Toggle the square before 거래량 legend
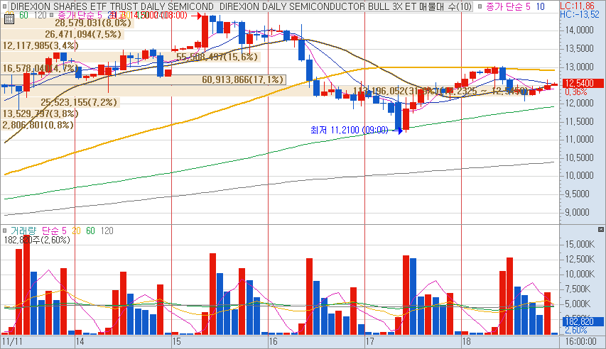 coord(5,231)
